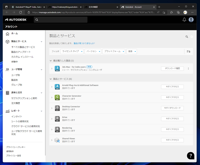The width and height of the screenshot is (200, 165).
Task: Click the 製品とサービス cube icon
Action: [8, 41]
